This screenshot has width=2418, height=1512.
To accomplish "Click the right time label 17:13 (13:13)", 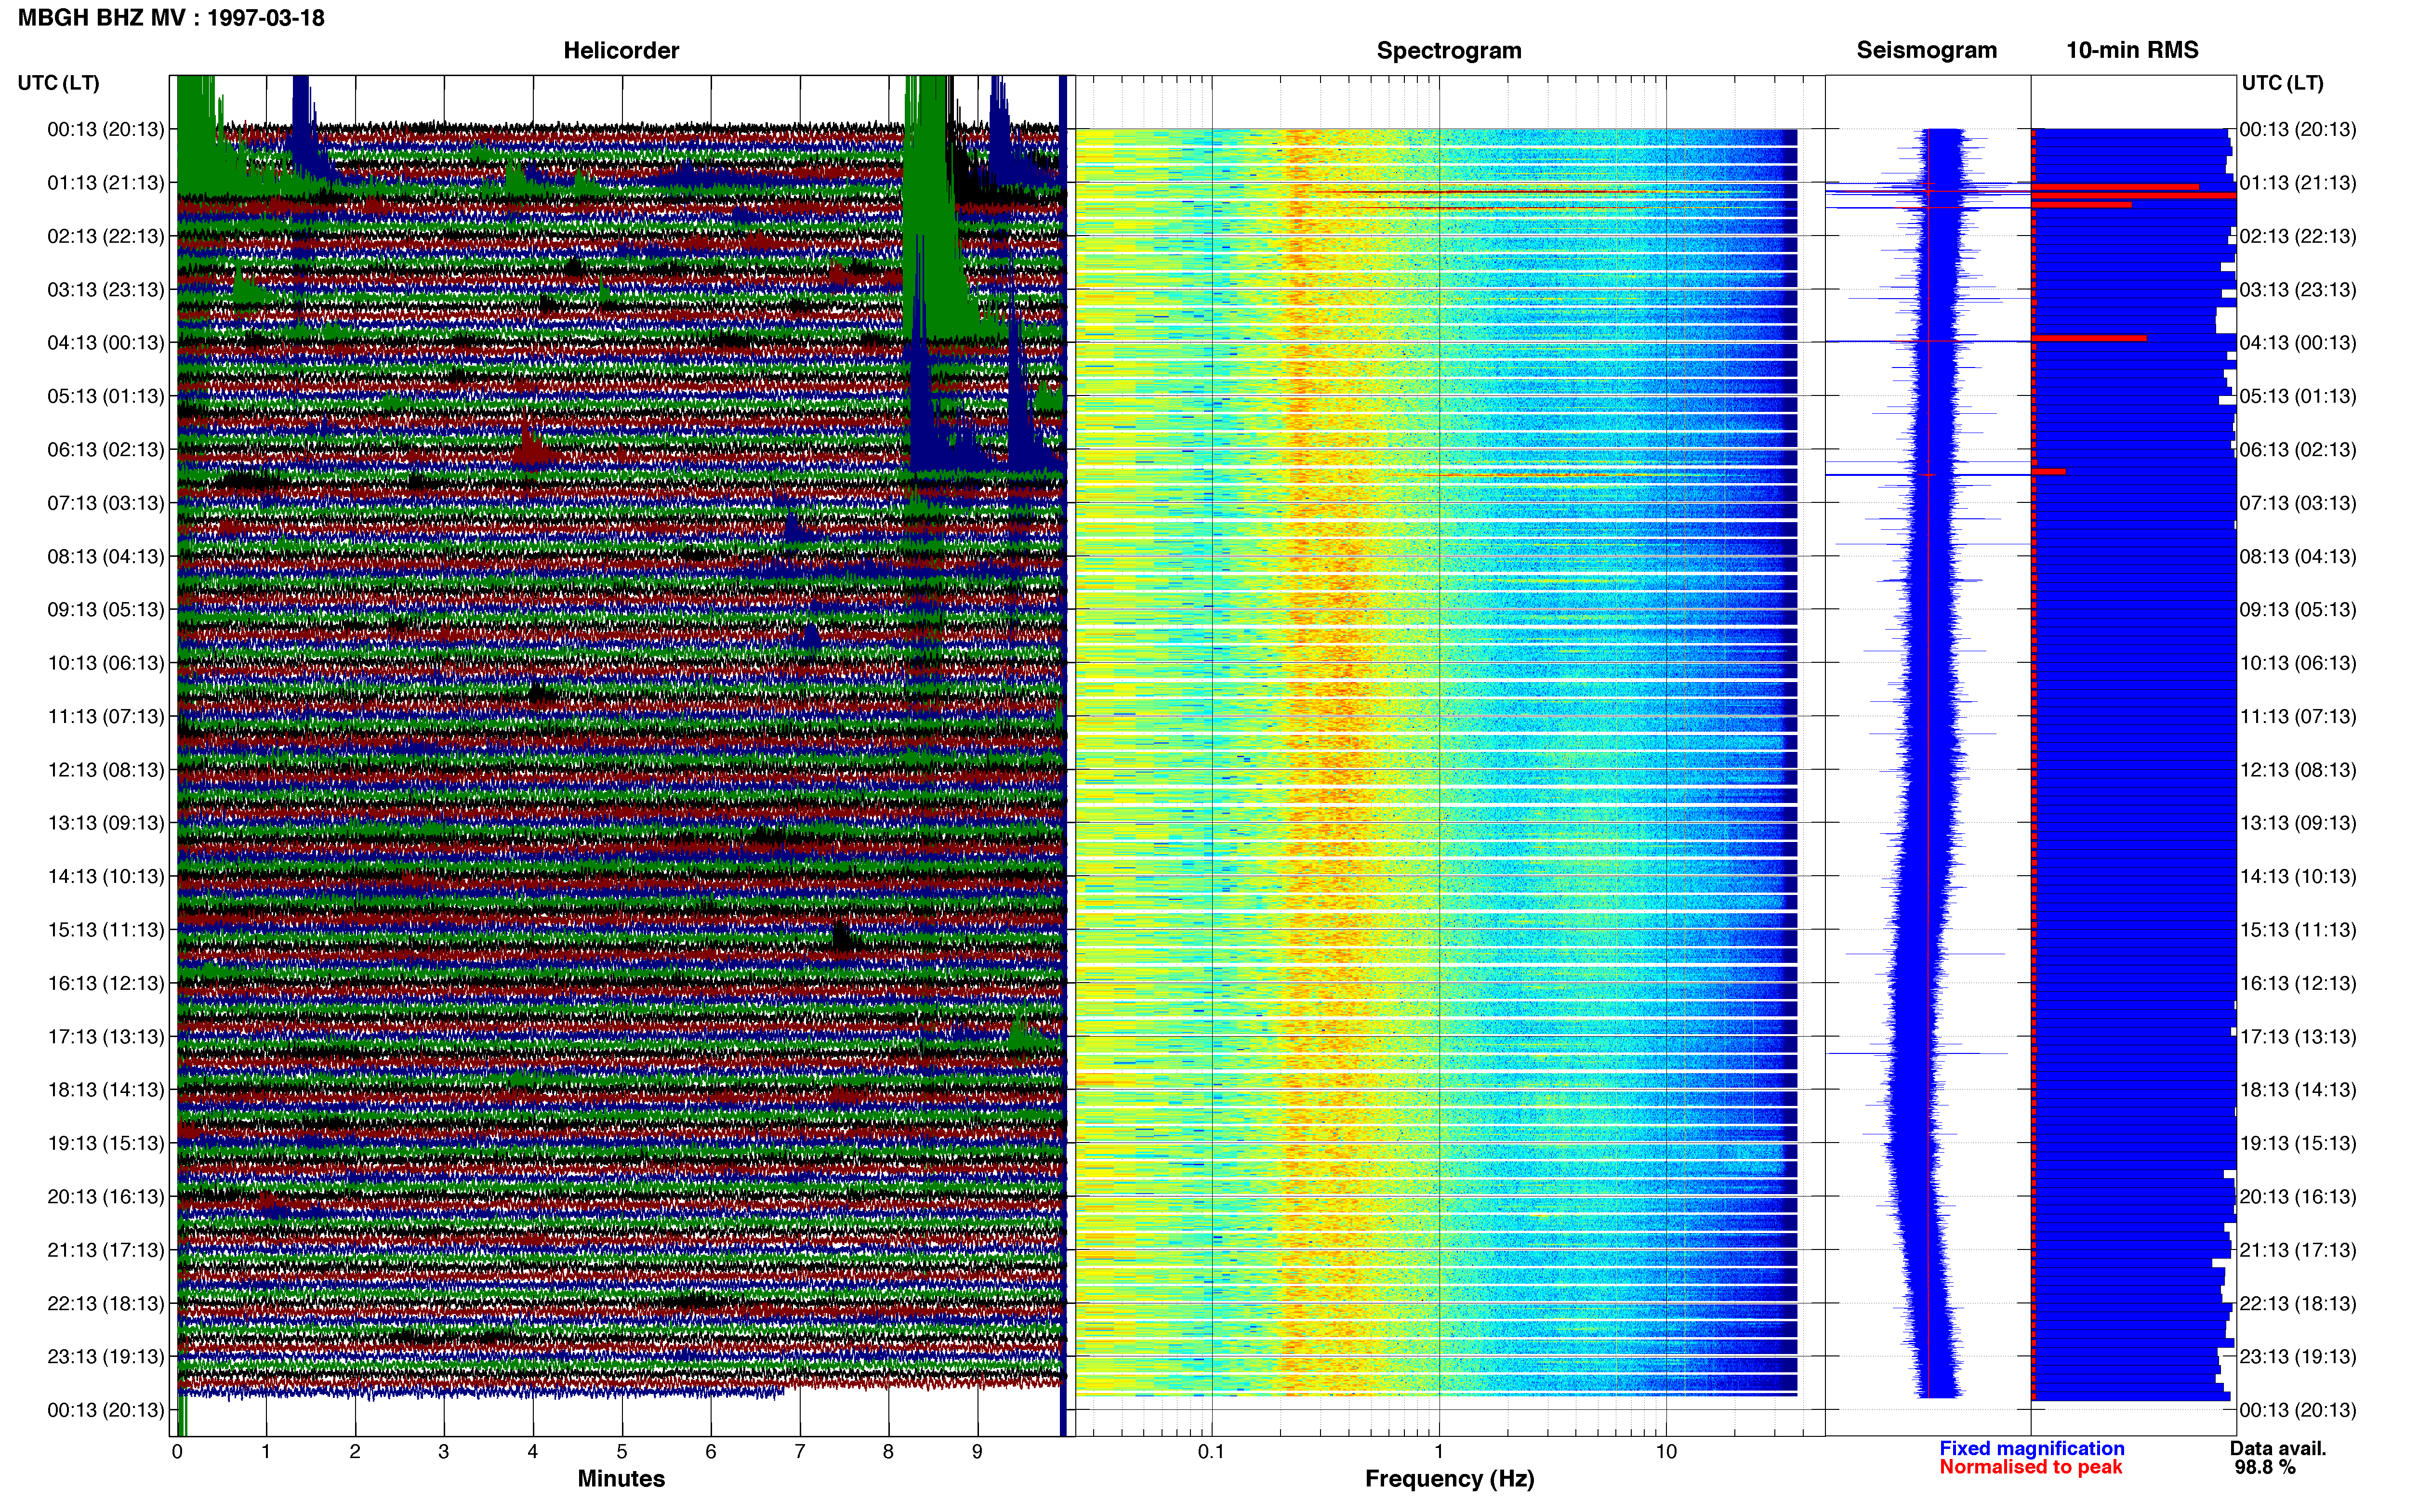I will (2298, 1037).
